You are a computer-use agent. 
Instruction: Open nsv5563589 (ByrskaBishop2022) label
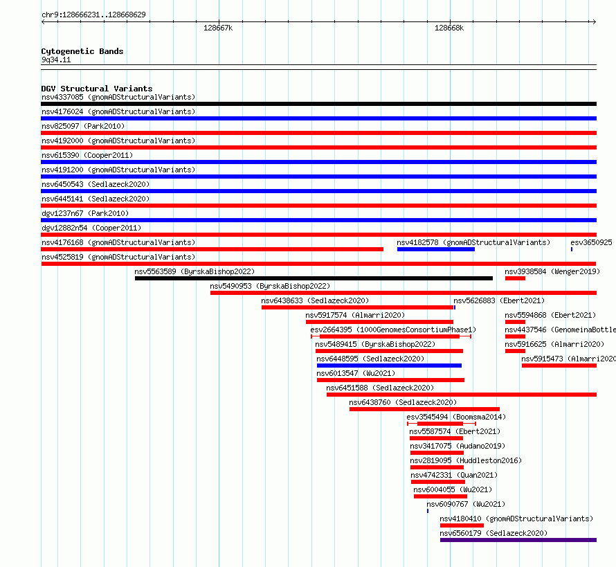pos(194,271)
